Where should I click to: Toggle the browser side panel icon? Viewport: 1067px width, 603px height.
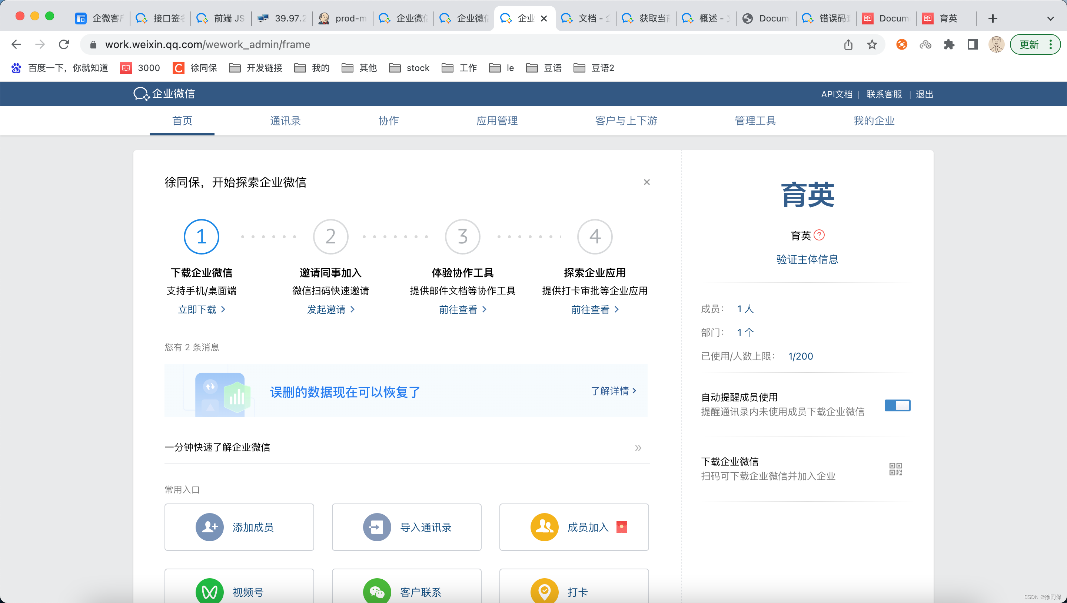click(x=973, y=44)
